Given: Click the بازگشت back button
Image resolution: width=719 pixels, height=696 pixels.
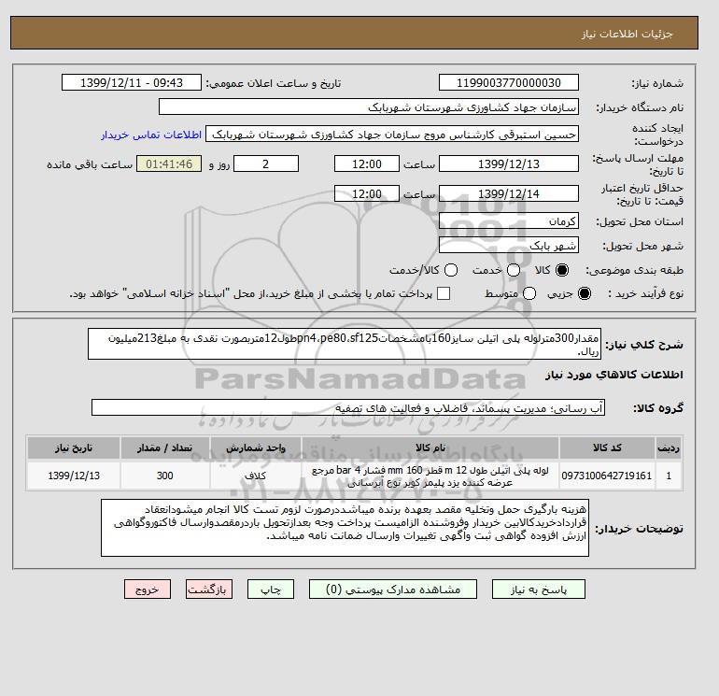Looking at the screenshot, I should [x=209, y=589].
